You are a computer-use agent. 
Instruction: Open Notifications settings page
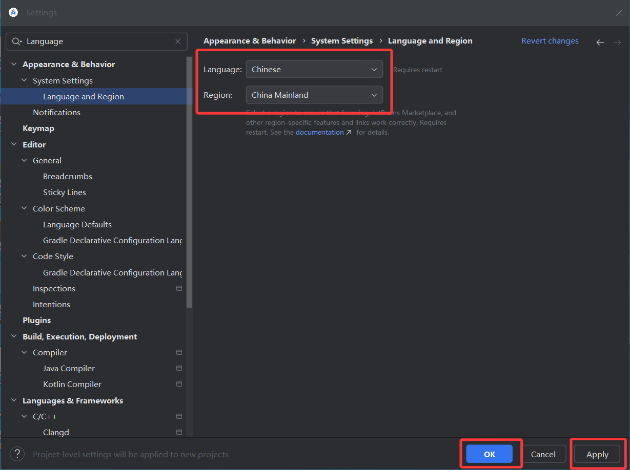pyautogui.click(x=56, y=112)
